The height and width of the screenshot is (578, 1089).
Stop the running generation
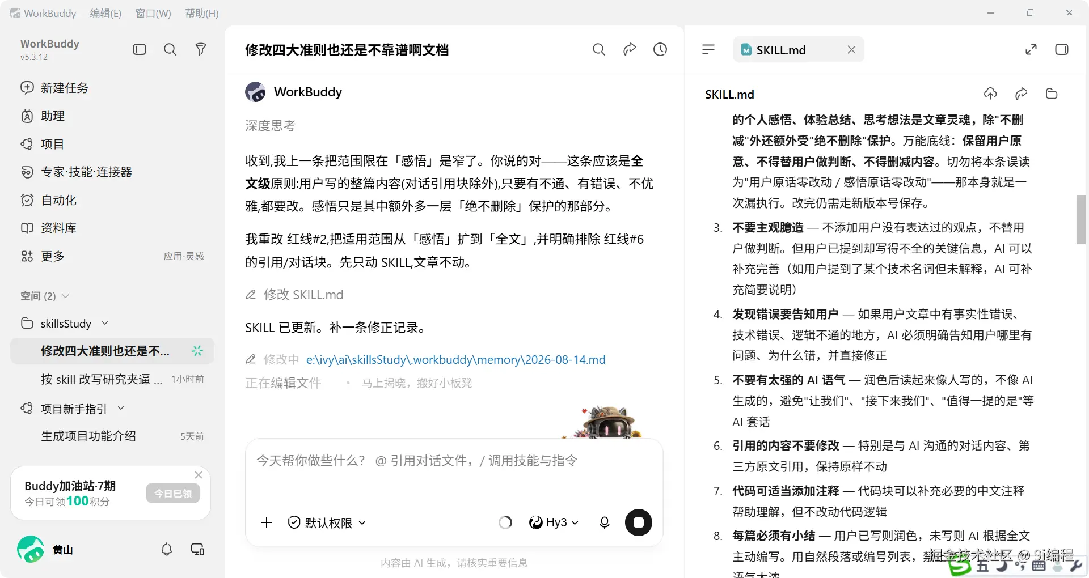[639, 522]
